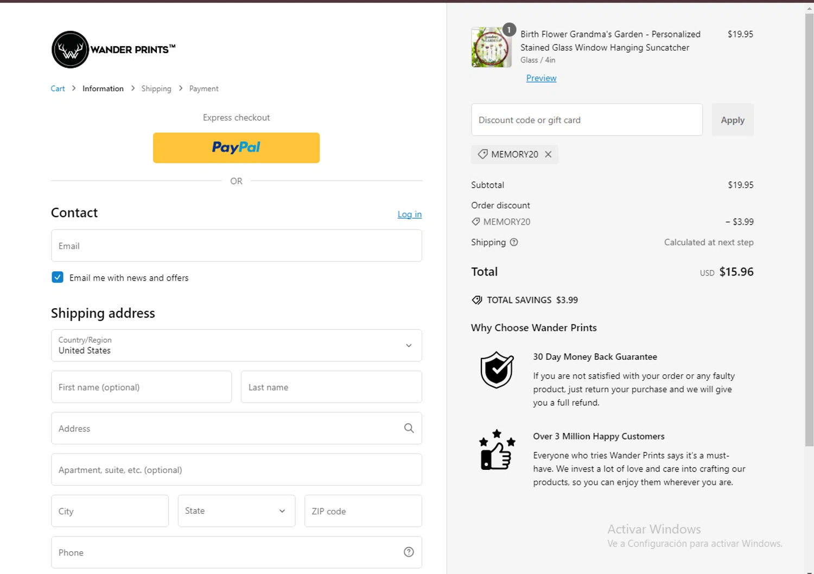
Task: Click the Apply discount button
Action: [732, 120]
